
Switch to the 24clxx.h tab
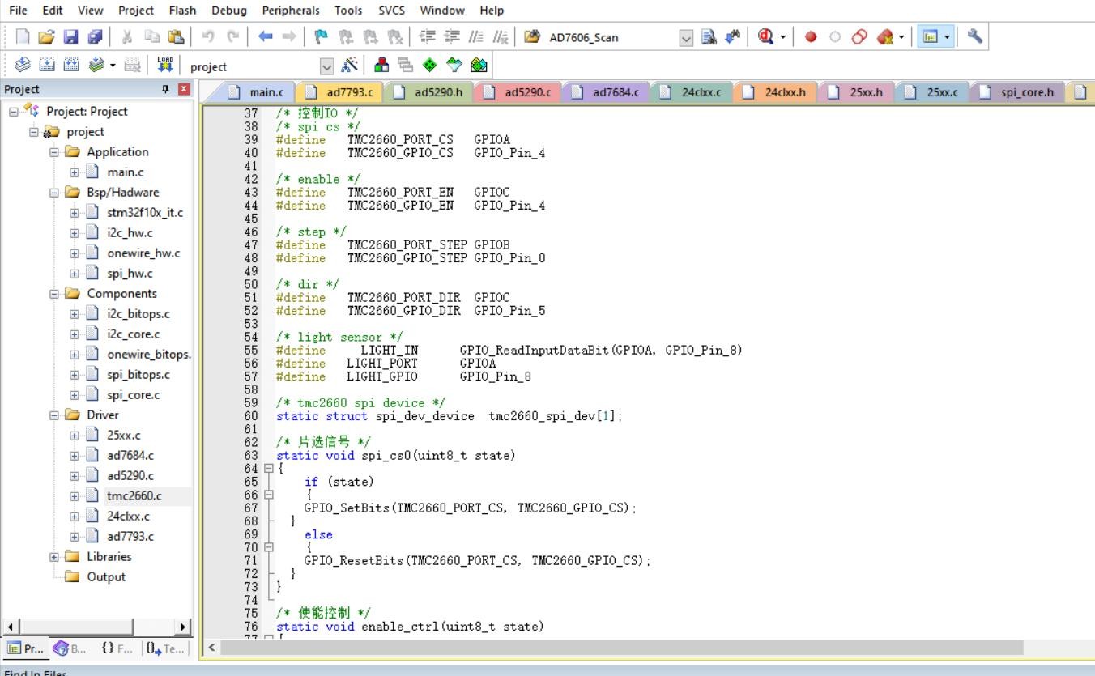click(x=775, y=92)
